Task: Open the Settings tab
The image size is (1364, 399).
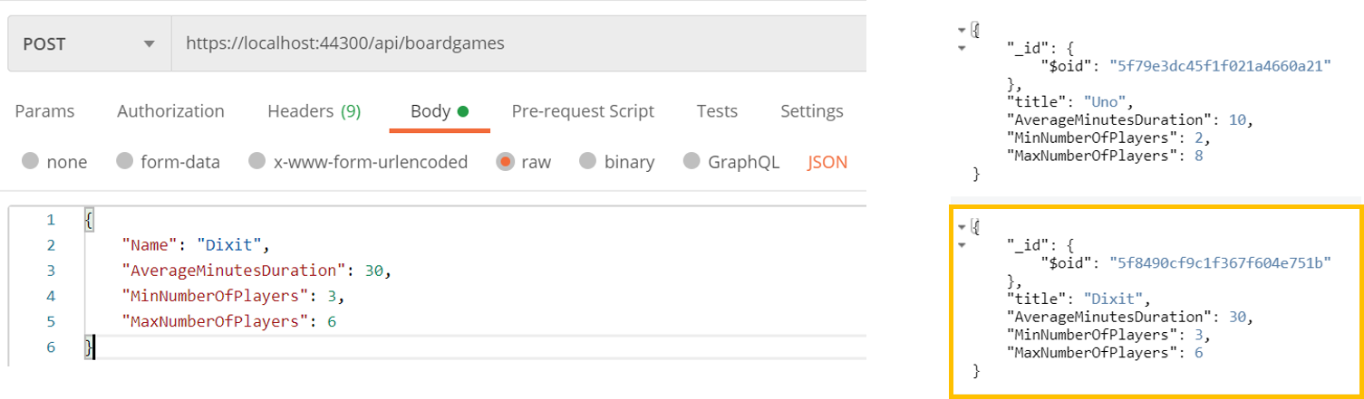Action: pos(811,111)
